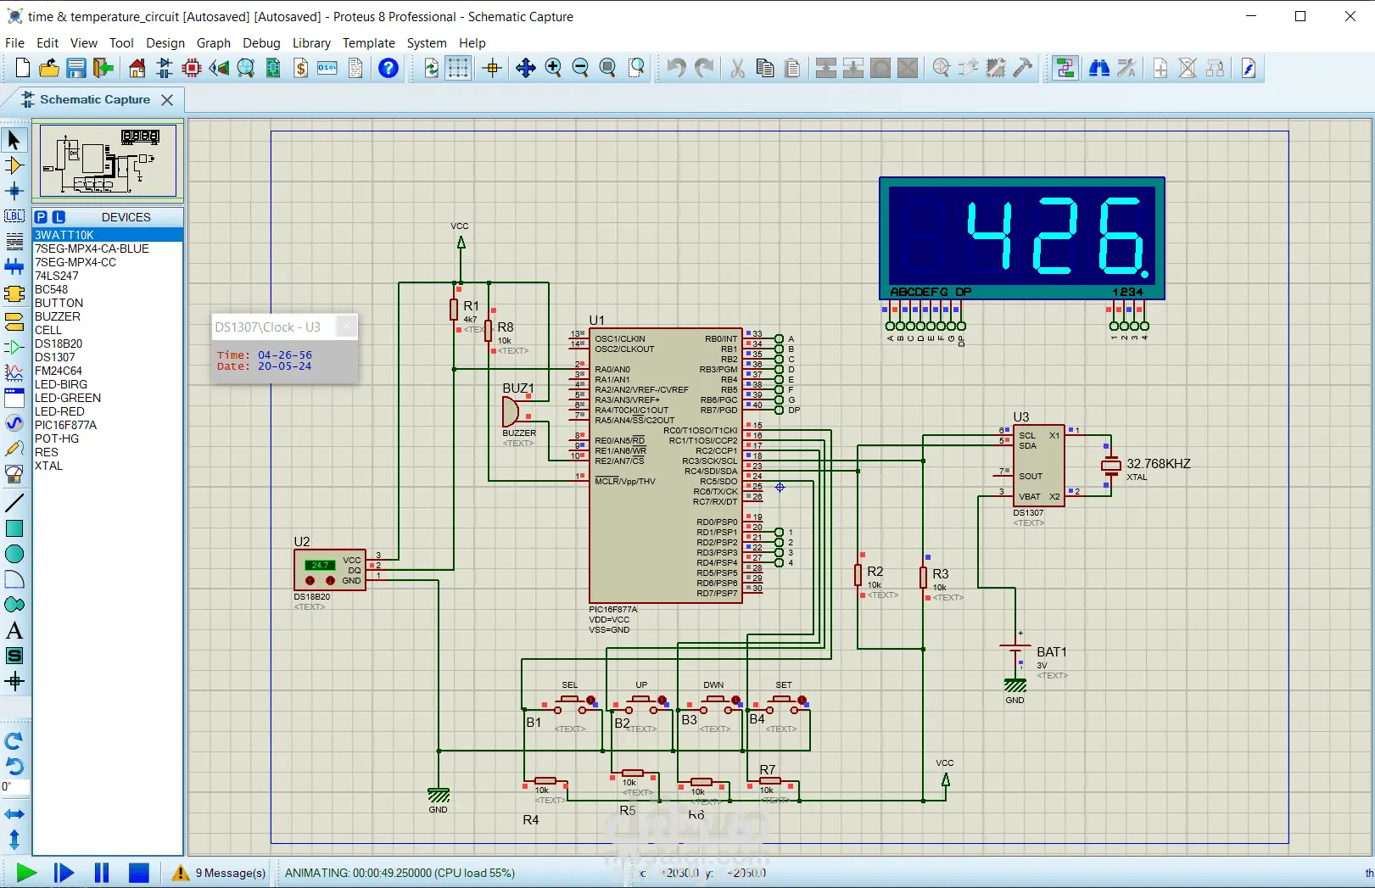The width and height of the screenshot is (1375, 888).
Task: Select Virtual Instruments mode tool
Action: (x=14, y=473)
